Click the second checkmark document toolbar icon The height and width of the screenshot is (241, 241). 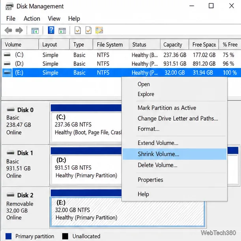(88, 30)
